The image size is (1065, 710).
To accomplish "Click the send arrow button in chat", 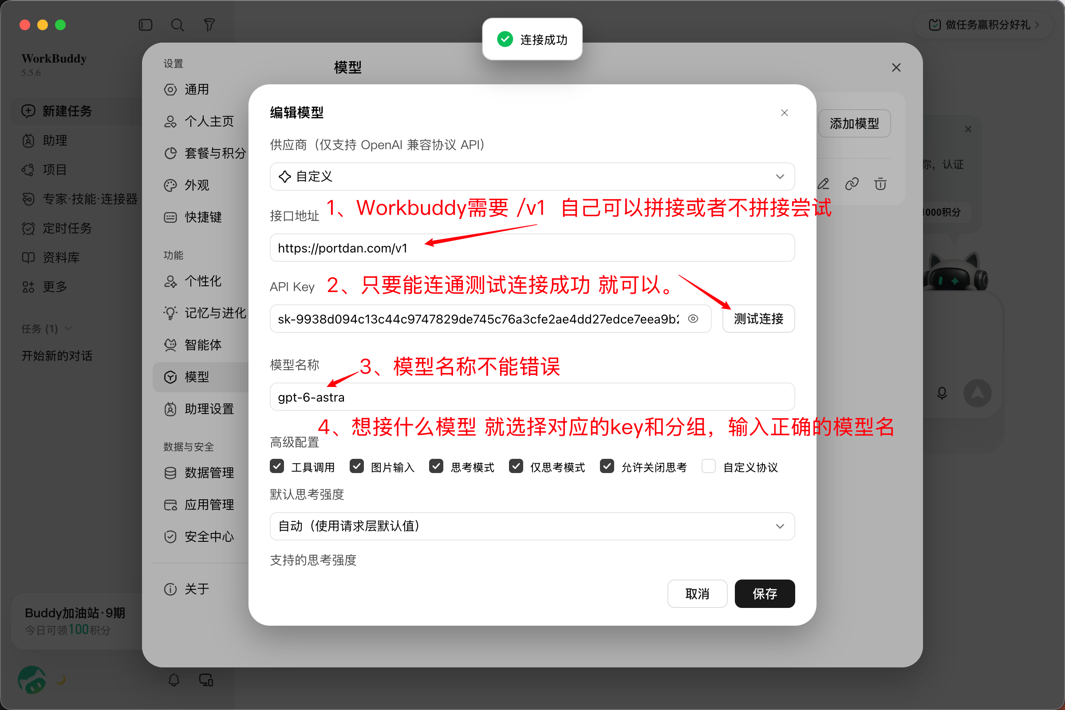I will 977,393.
